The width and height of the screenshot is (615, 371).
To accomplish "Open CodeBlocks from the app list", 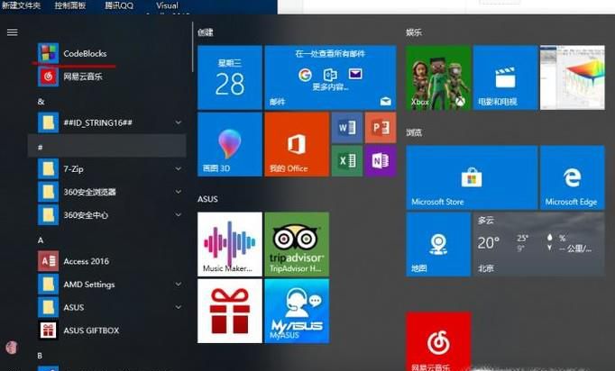I will coord(84,53).
